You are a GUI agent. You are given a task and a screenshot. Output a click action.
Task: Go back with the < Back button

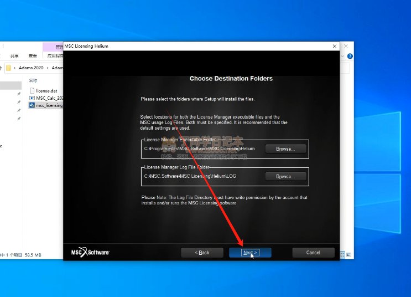point(202,253)
